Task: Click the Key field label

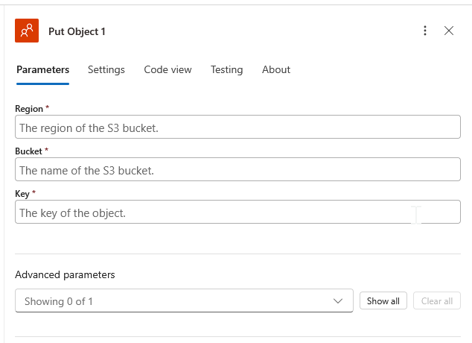Action: coord(22,194)
